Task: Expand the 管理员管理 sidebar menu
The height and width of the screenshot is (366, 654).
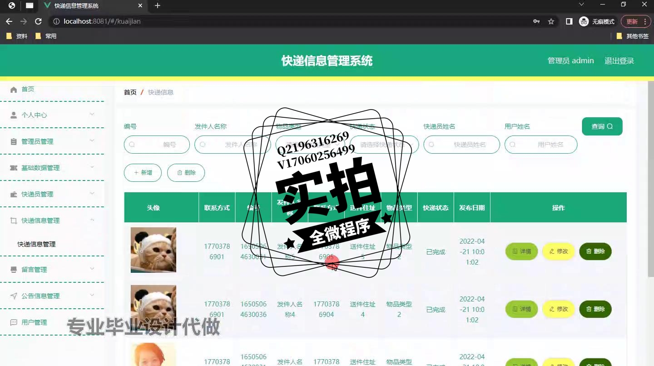Action: click(52, 141)
